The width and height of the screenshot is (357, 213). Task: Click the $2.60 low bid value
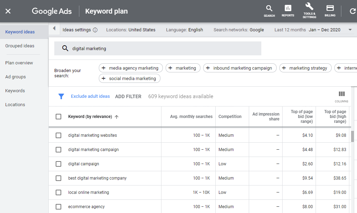click(x=308, y=164)
